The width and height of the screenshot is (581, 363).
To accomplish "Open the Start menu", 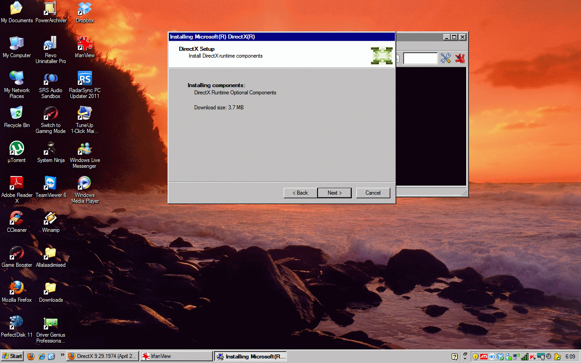I will (x=12, y=356).
